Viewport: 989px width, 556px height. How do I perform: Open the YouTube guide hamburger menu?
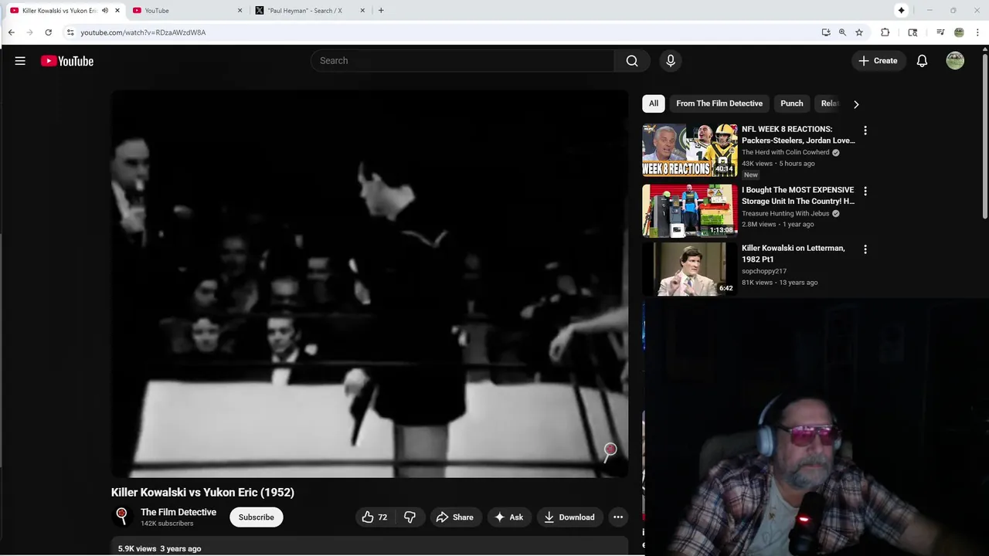20,61
